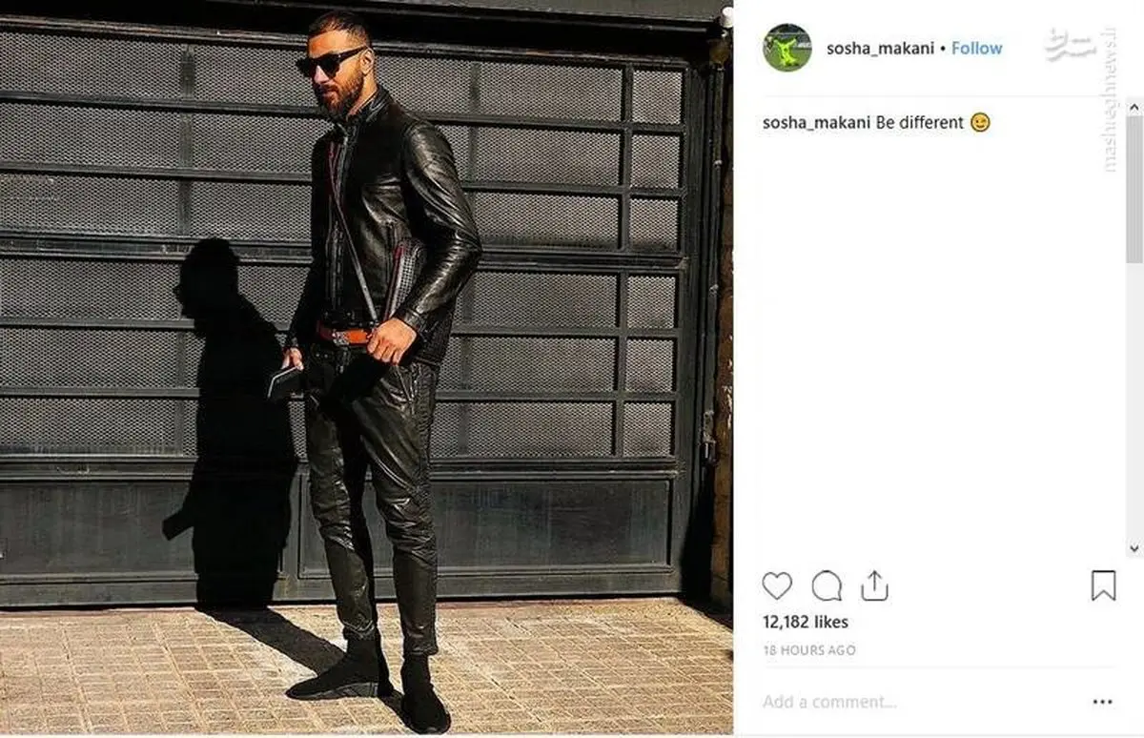The width and height of the screenshot is (1144, 738).
Task: Follow the sosha_makani account
Action: click(976, 48)
